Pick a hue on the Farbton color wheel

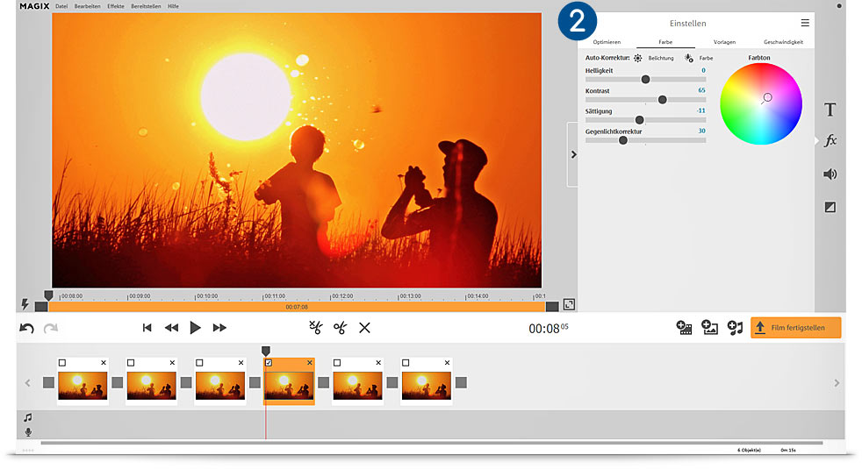point(761,103)
